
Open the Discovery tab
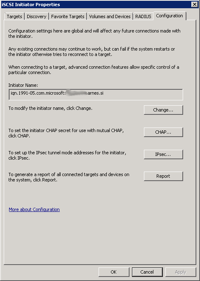click(36, 16)
